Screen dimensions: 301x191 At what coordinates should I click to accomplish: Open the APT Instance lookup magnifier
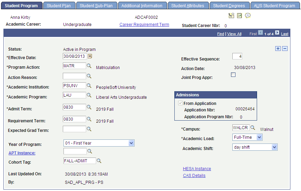(90, 151)
